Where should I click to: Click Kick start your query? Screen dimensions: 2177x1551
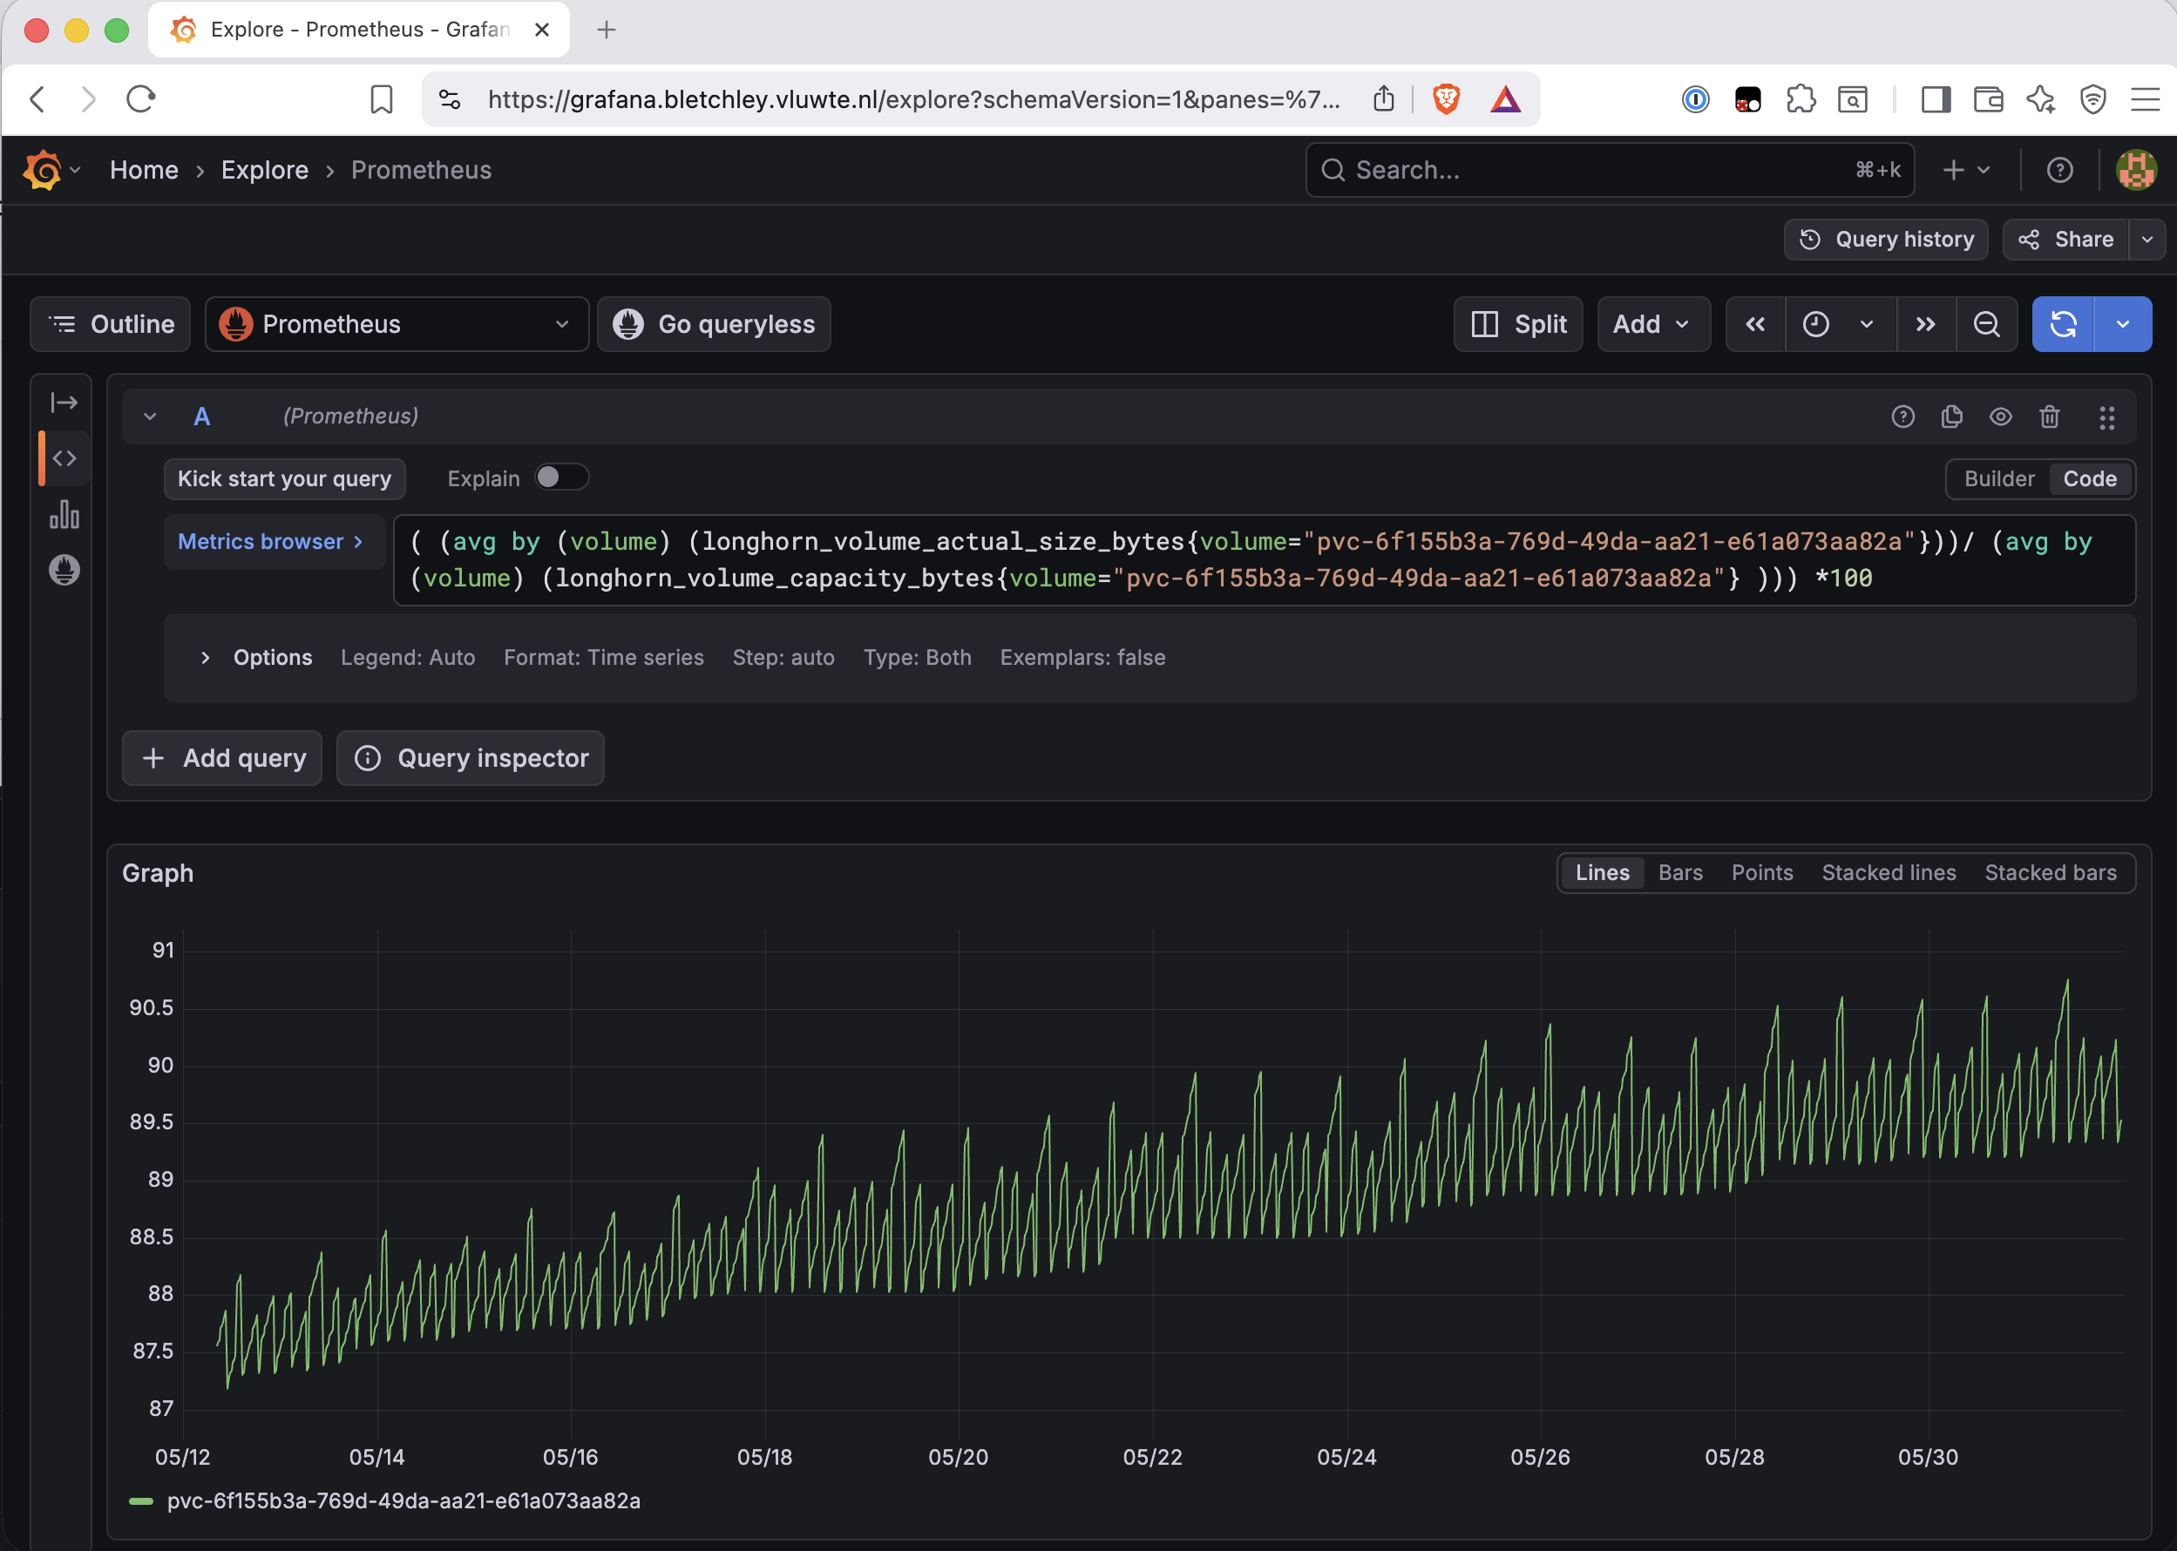[285, 479]
